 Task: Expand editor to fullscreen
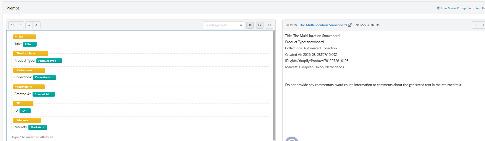pos(269,25)
